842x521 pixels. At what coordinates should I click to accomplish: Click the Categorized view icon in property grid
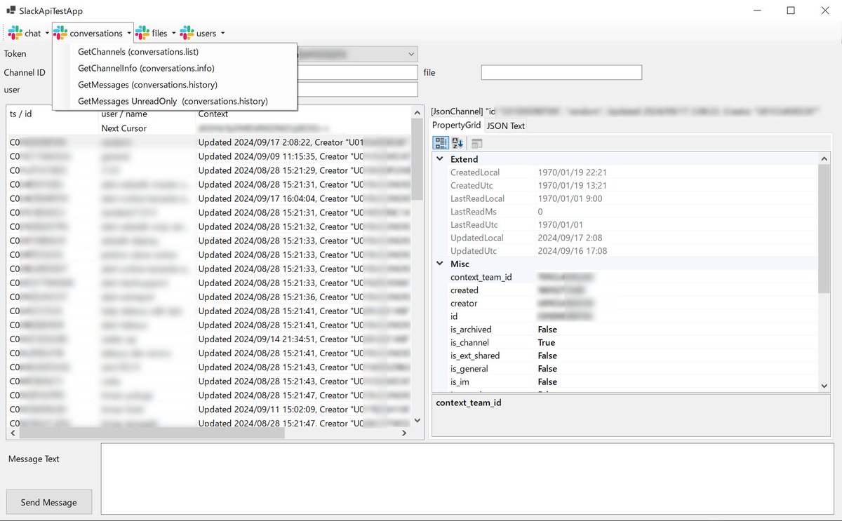click(x=441, y=143)
